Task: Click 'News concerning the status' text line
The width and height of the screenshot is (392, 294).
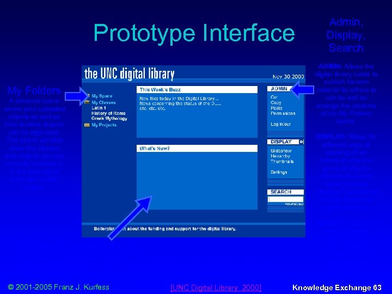Action: click(180, 103)
